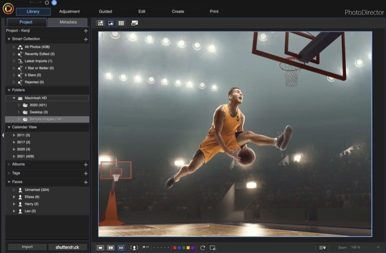Expand the 2011 (3) calendar entry
The width and height of the screenshot is (386, 253).
(x=14, y=135)
